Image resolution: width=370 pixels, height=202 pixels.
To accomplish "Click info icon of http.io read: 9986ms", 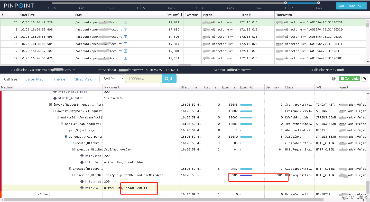I will point(82,188).
